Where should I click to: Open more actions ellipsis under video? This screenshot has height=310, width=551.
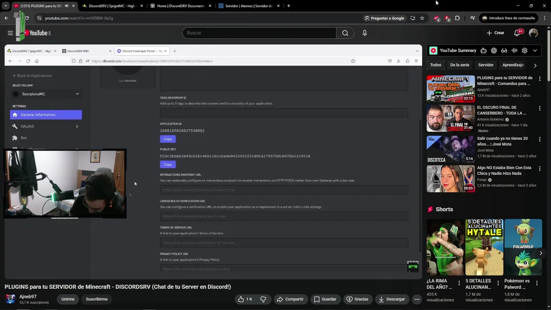pos(417,299)
